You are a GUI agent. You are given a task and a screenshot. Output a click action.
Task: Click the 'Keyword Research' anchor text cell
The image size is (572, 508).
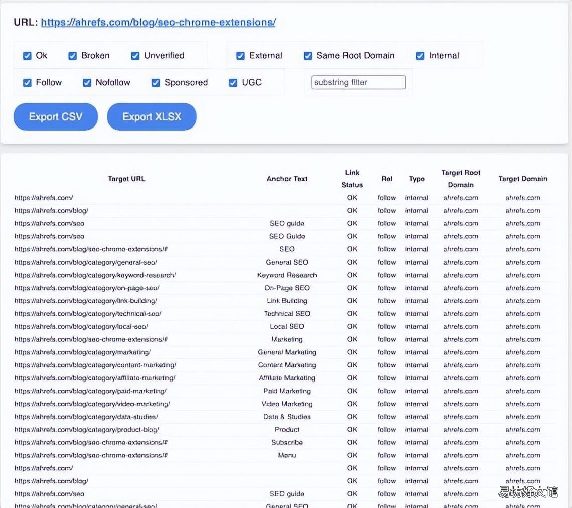[x=287, y=275]
